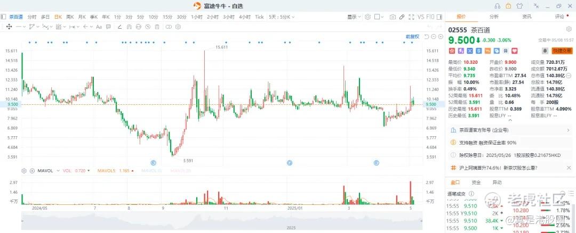Toggle faded MAVOL10 line visibility

(151, 171)
